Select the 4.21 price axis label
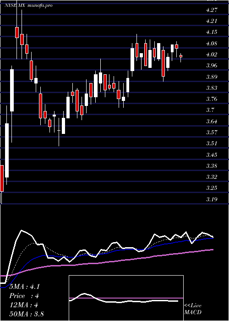 click(212, 21)
